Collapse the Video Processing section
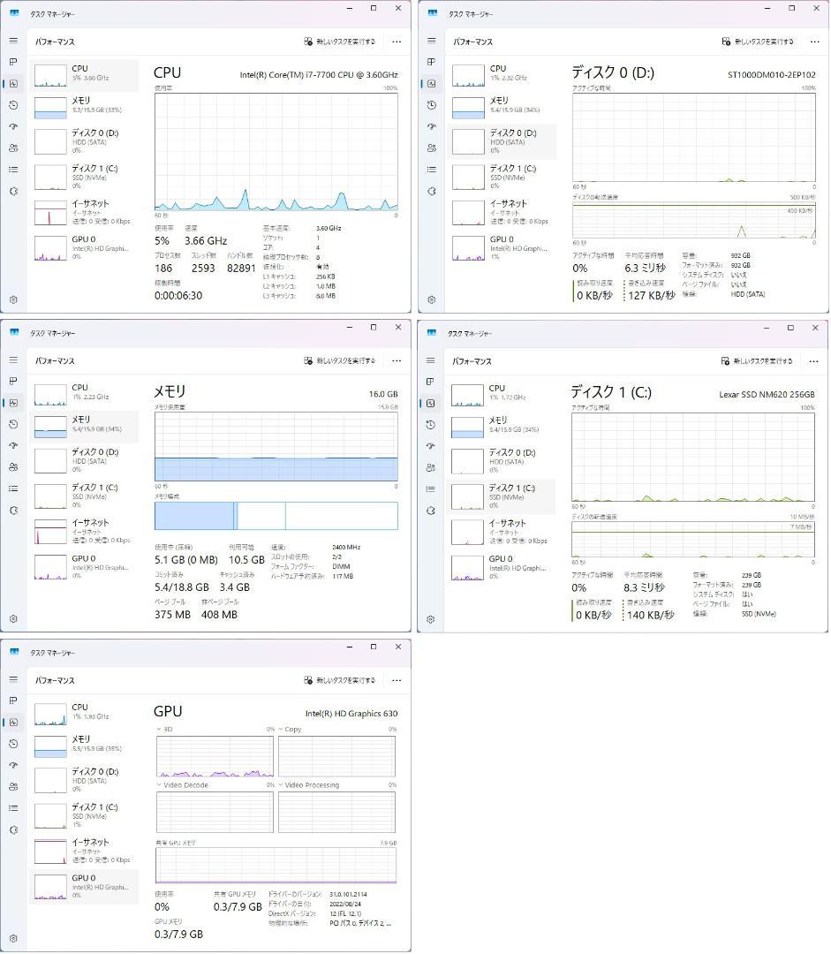This screenshot has width=831, height=954. click(x=279, y=784)
